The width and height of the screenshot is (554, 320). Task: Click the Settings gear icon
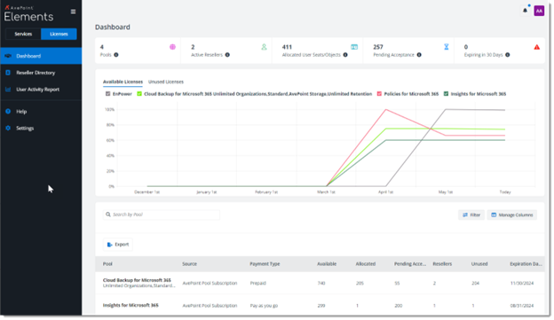tap(8, 128)
